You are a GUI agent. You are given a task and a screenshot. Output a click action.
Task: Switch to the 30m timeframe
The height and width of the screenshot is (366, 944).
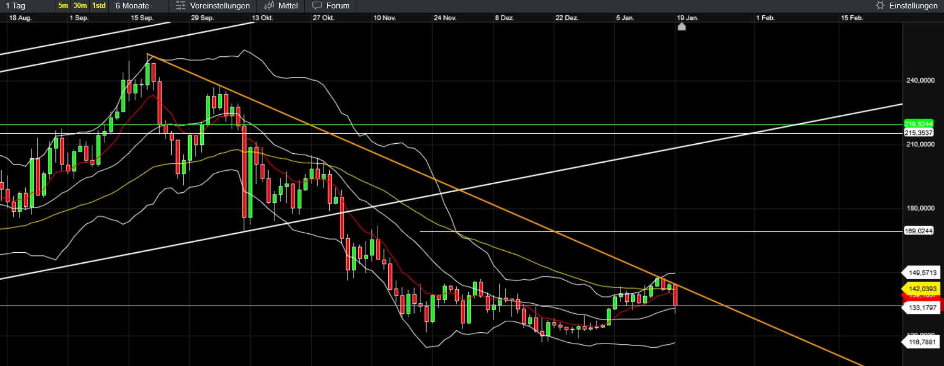pos(80,6)
